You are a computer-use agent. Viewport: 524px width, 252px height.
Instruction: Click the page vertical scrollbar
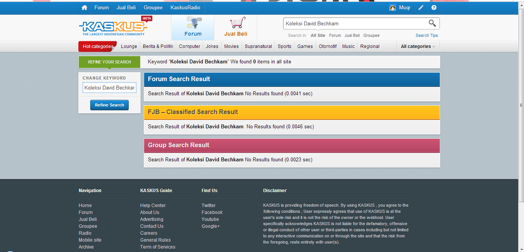pyautogui.click(x=521, y=104)
